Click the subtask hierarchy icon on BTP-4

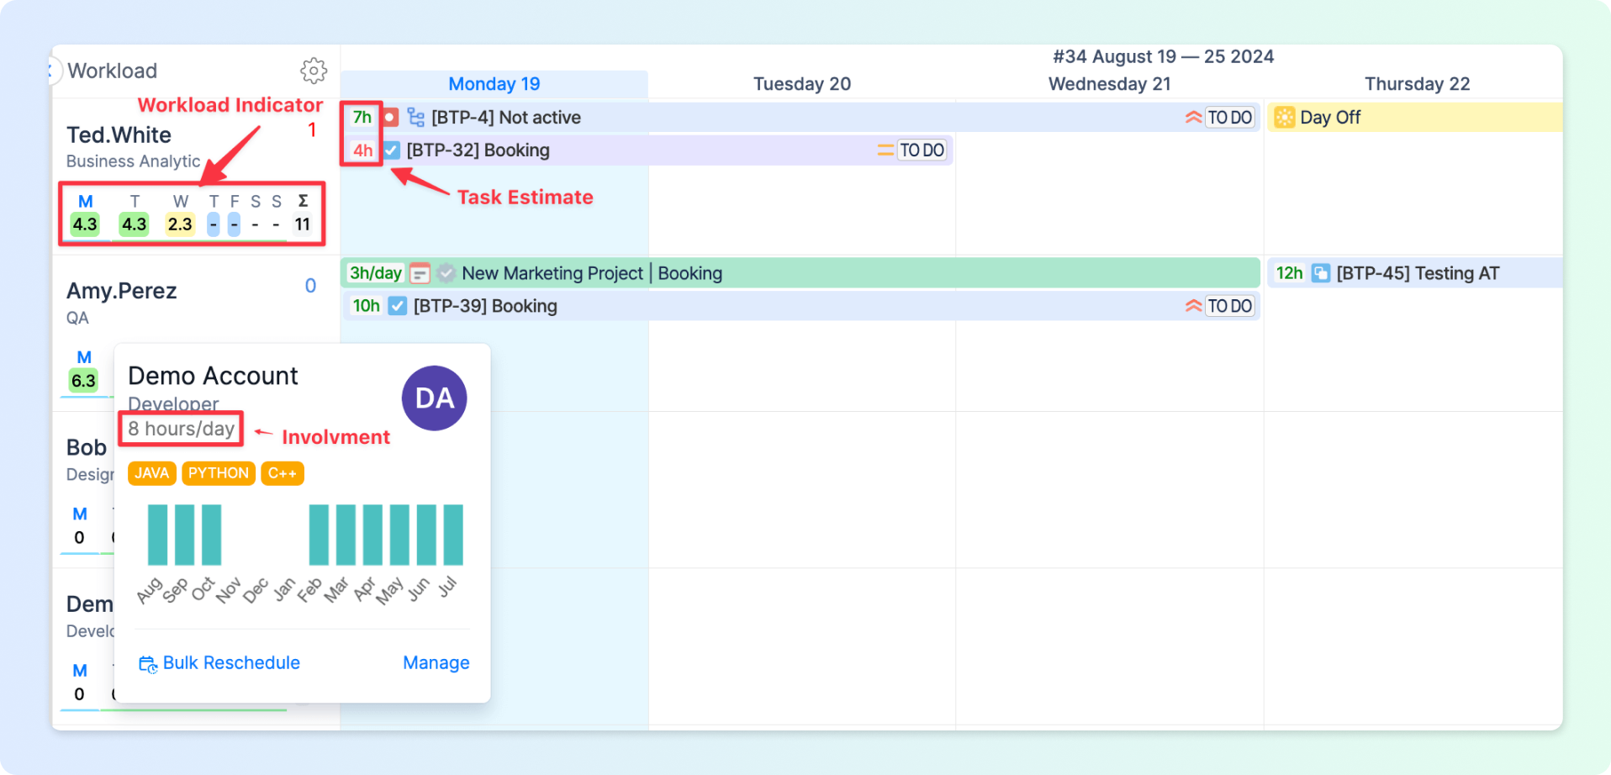click(x=415, y=118)
